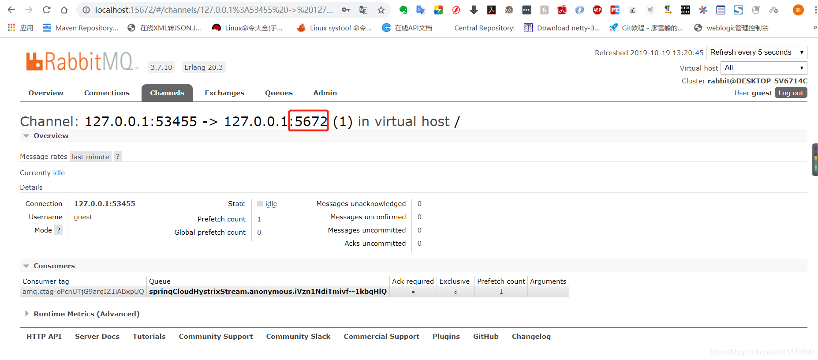Change the last minute message rates range
Image resolution: width=818 pixels, height=360 pixels.
(90, 157)
